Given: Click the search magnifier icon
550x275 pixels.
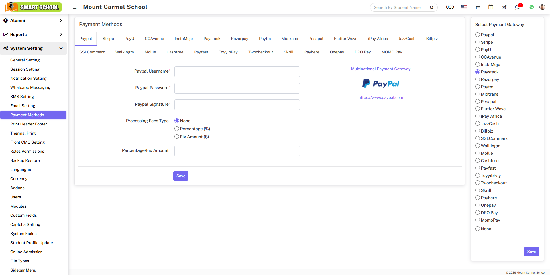Looking at the screenshot, I should [x=432, y=7].
